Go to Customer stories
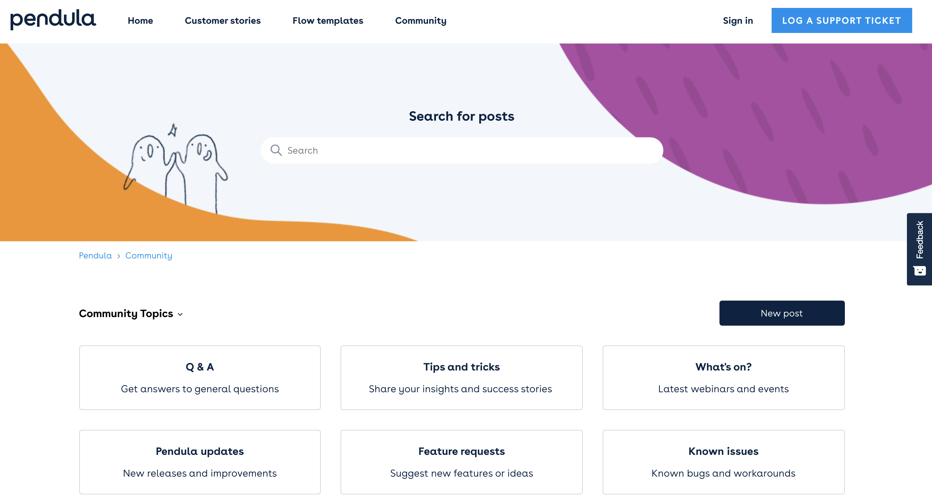 [222, 20]
